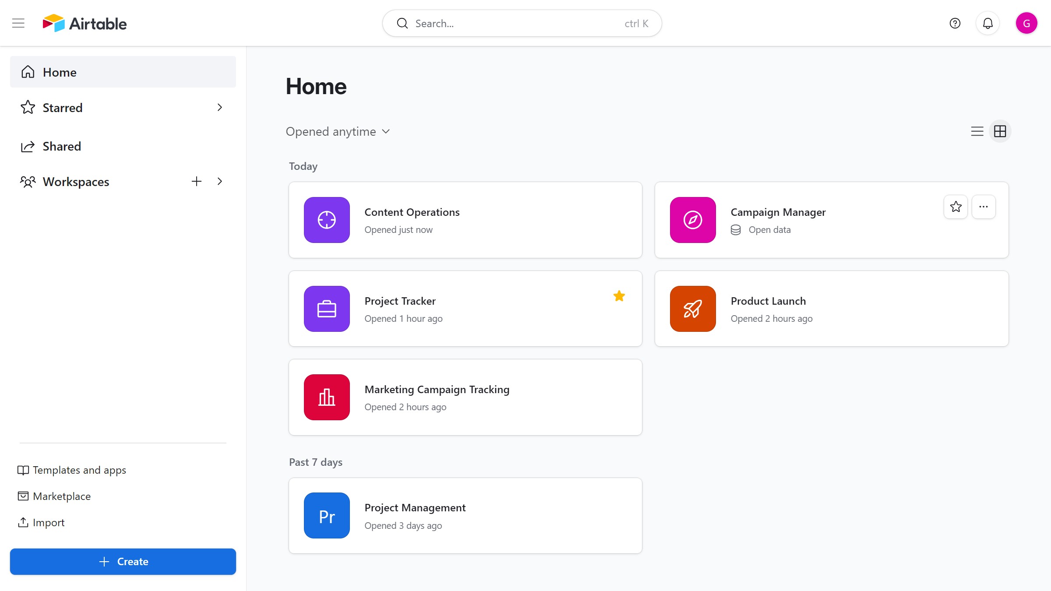Image resolution: width=1051 pixels, height=591 pixels.
Task: Add a new workspace with plus icon
Action: [x=197, y=181]
